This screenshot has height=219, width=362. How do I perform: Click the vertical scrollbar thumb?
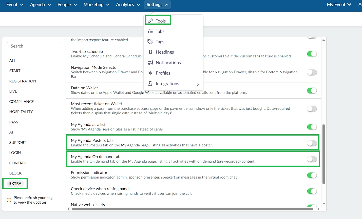324,154
